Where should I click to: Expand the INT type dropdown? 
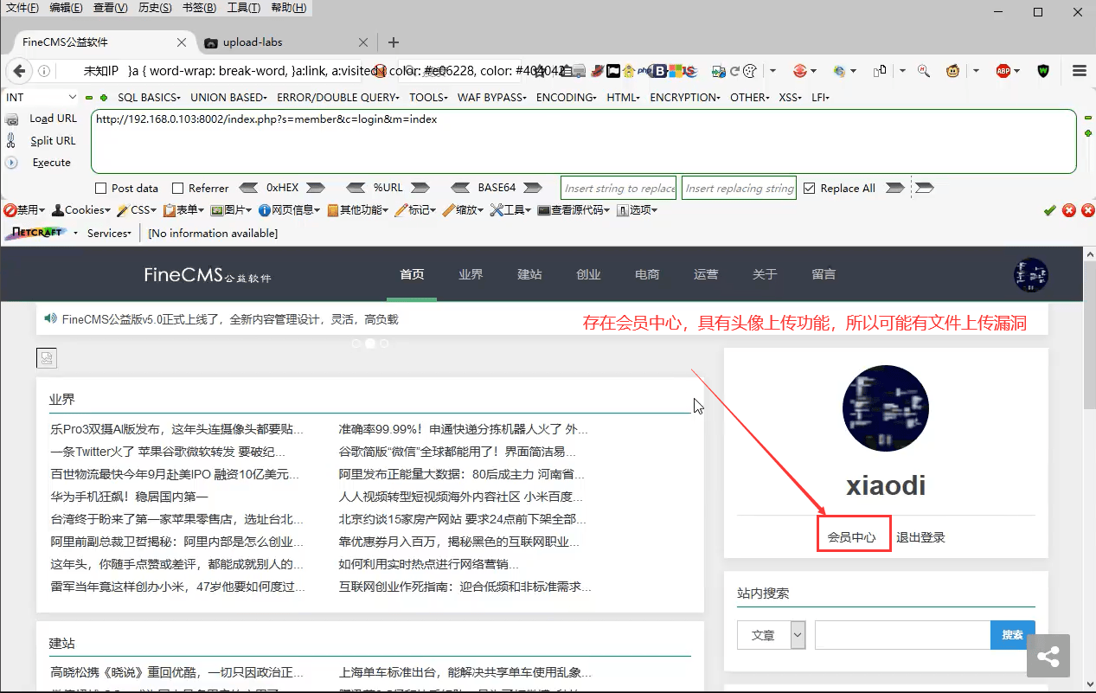41,98
